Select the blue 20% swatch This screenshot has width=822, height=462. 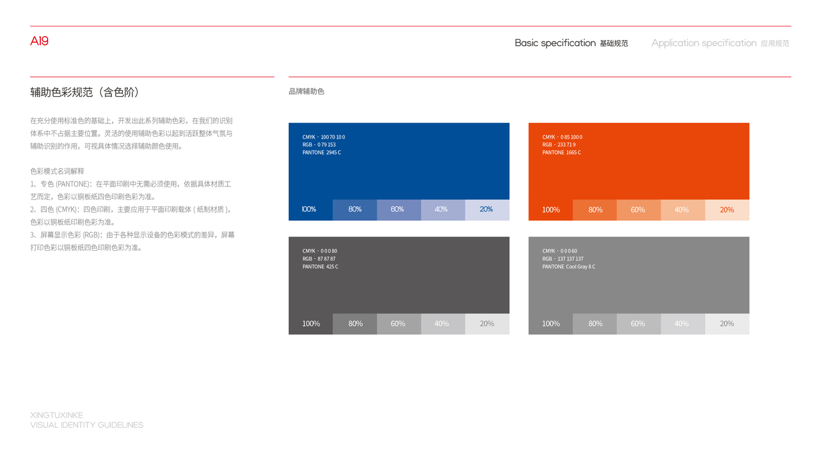click(x=487, y=210)
